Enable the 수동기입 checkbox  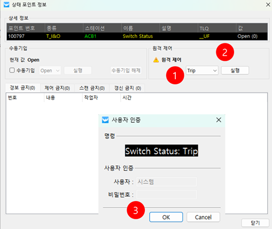12,70
